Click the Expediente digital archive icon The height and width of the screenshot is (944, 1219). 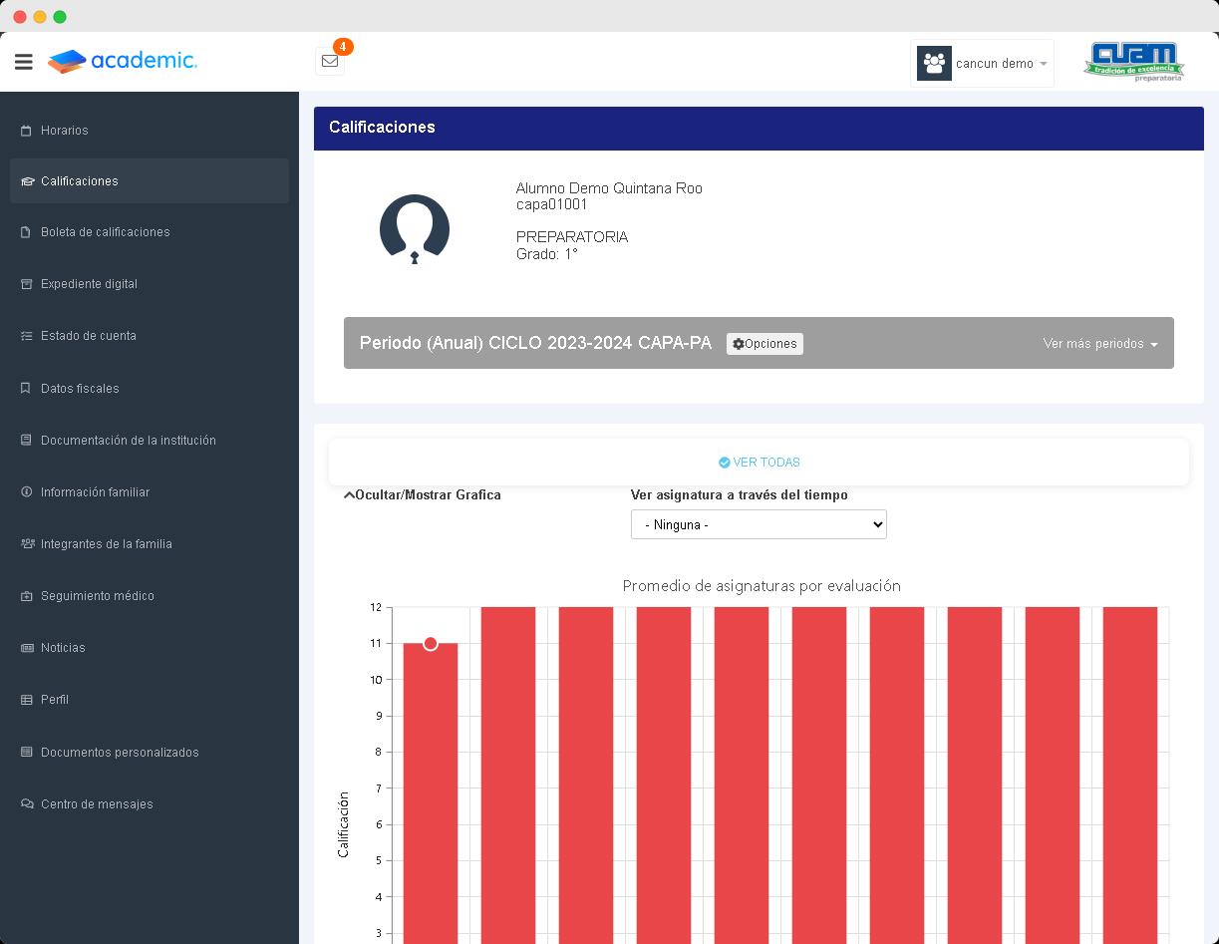[27, 284]
